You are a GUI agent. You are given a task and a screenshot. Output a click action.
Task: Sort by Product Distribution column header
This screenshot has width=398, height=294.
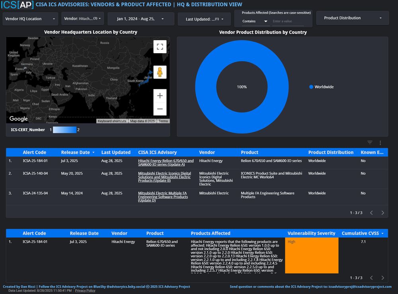click(331, 152)
